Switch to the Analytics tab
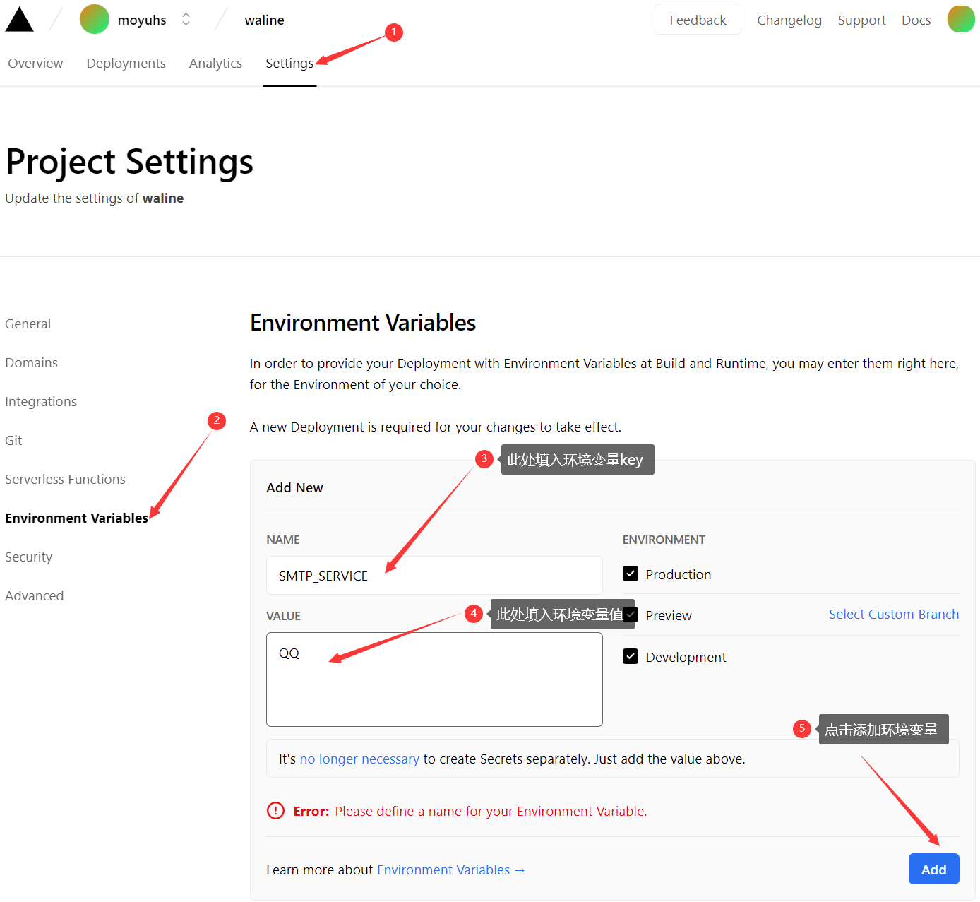The image size is (980, 902). (x=215, y=64)
